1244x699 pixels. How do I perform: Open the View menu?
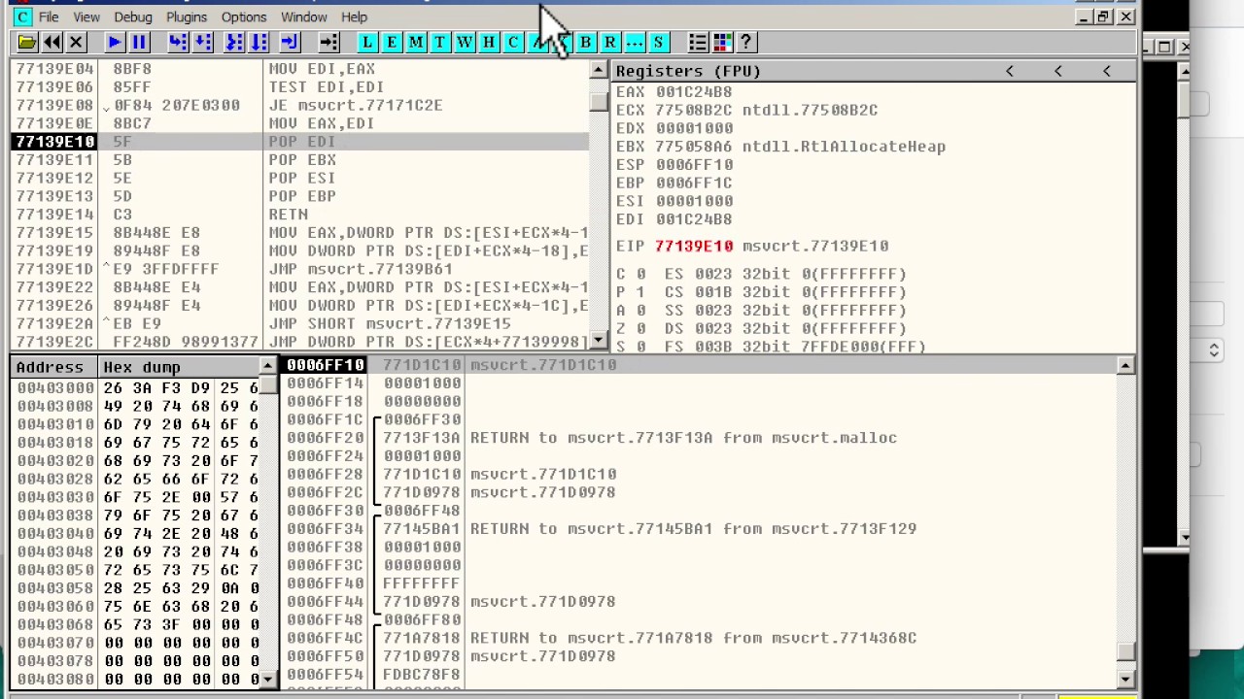86,17
